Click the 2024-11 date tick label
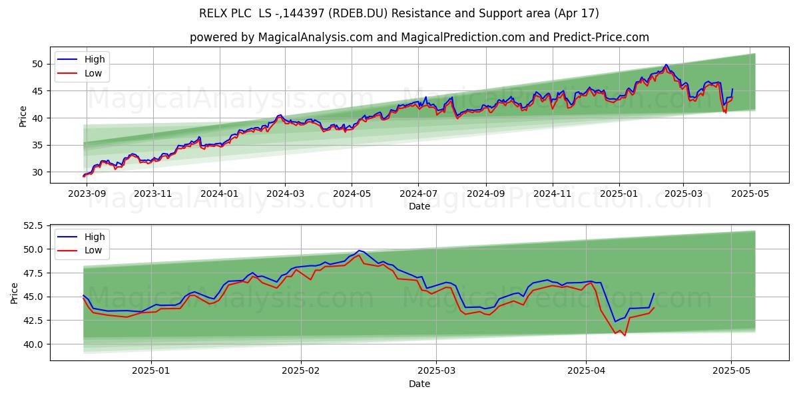799x399 pixels. [552, 194]
